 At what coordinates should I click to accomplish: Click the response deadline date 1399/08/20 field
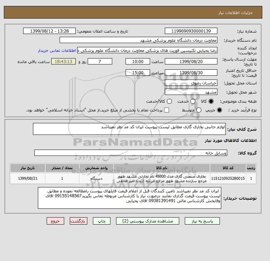[x=191, y=61]
